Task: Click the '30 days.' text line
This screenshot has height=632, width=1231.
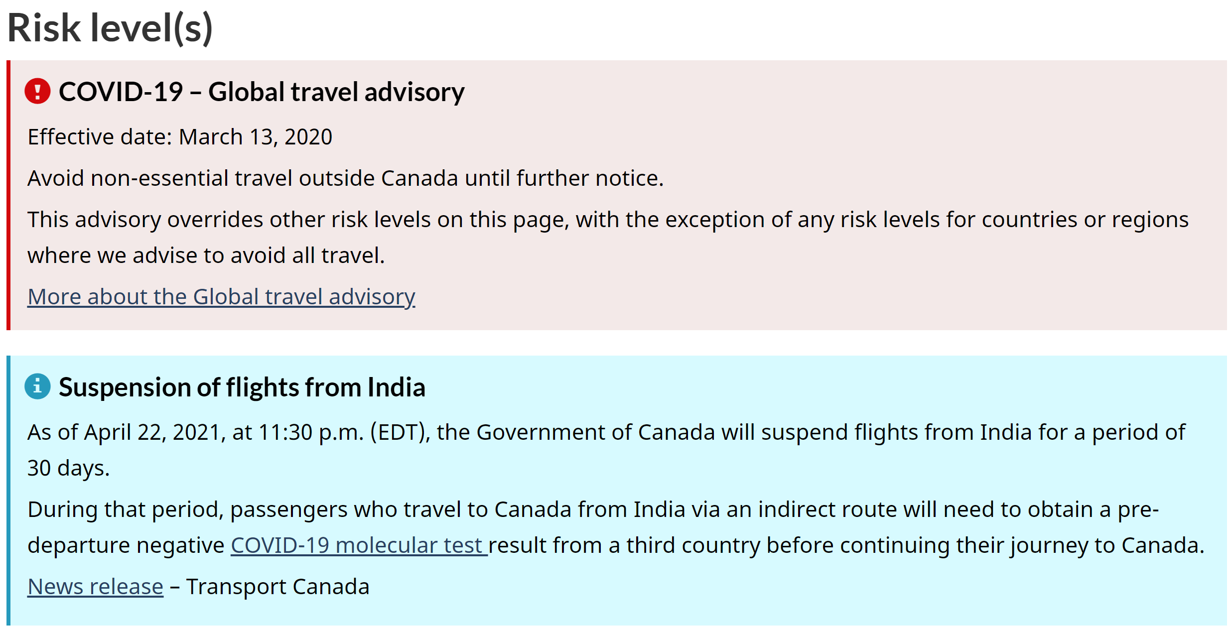Action: (x=69, y=468)
